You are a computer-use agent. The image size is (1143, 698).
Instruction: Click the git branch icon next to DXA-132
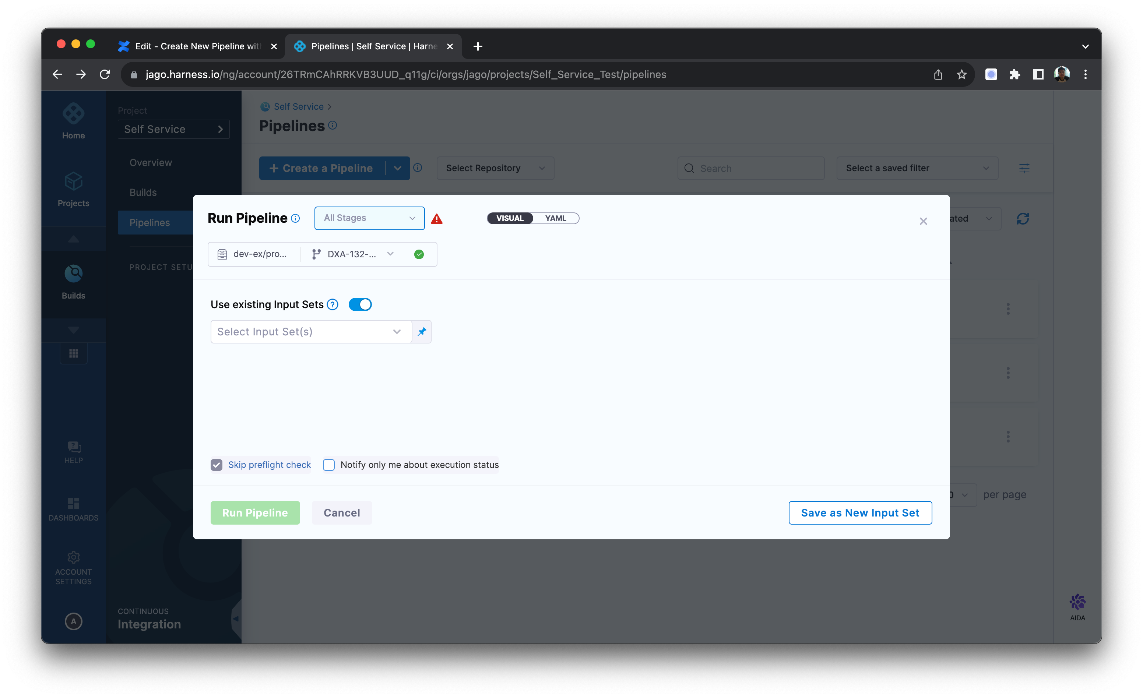(316, 254)
